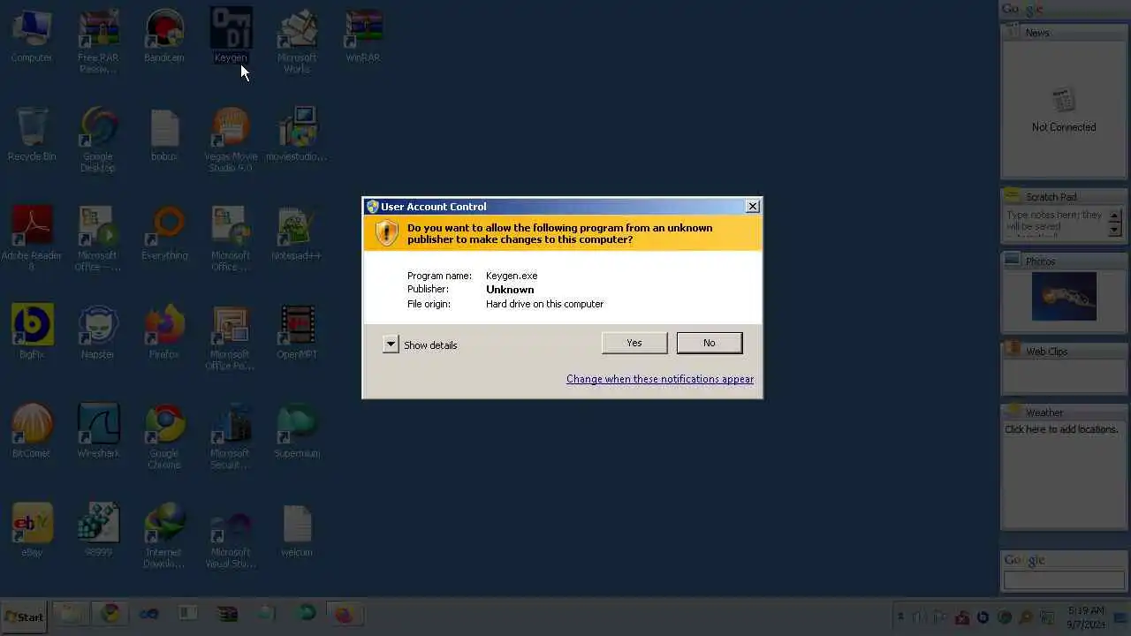Select the 98999 desktop icon
The height and width of the screenshot is (636, 1131).
98,531
